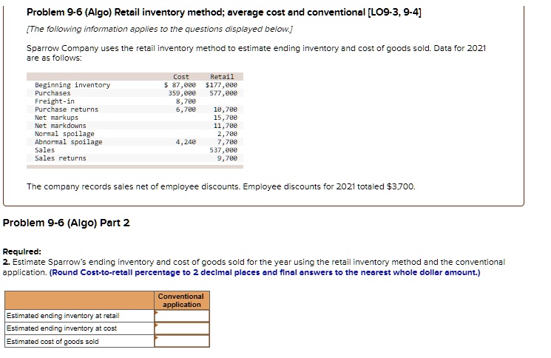Image resolution: width=551 pixels, height=358 pixels.
Task: Click Beginning inventory cost $ 87,000
Action: 180,85
